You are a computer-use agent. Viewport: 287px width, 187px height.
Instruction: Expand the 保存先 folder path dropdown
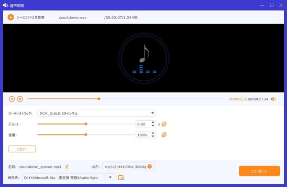[110, 177]
